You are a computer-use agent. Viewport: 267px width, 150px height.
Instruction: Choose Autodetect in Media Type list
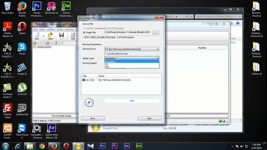tap(132, 62)
